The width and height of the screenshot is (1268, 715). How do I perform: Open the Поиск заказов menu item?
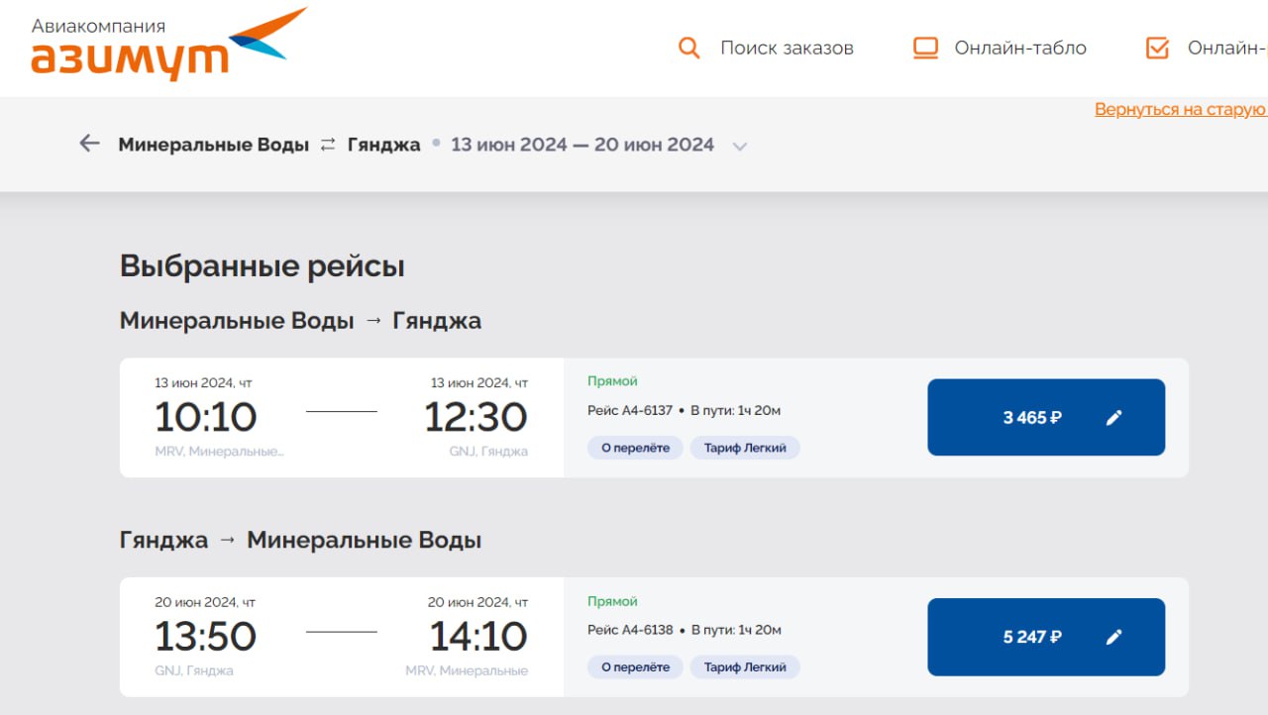click(x=787, y=48)
